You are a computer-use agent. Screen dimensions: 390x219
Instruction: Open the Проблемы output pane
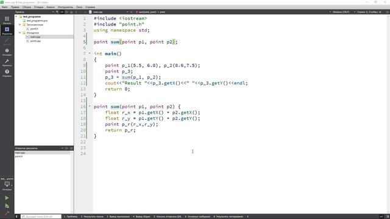click(x=71, y=217)
